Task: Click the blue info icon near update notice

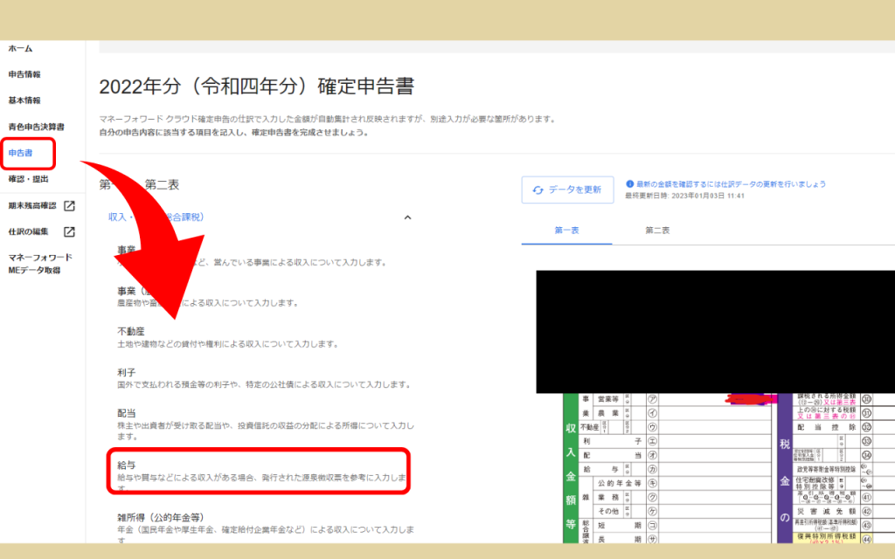Action: tap(630, 184)
